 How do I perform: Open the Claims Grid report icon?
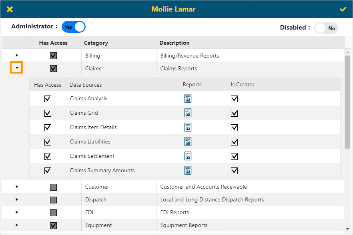tap(188, 113)
